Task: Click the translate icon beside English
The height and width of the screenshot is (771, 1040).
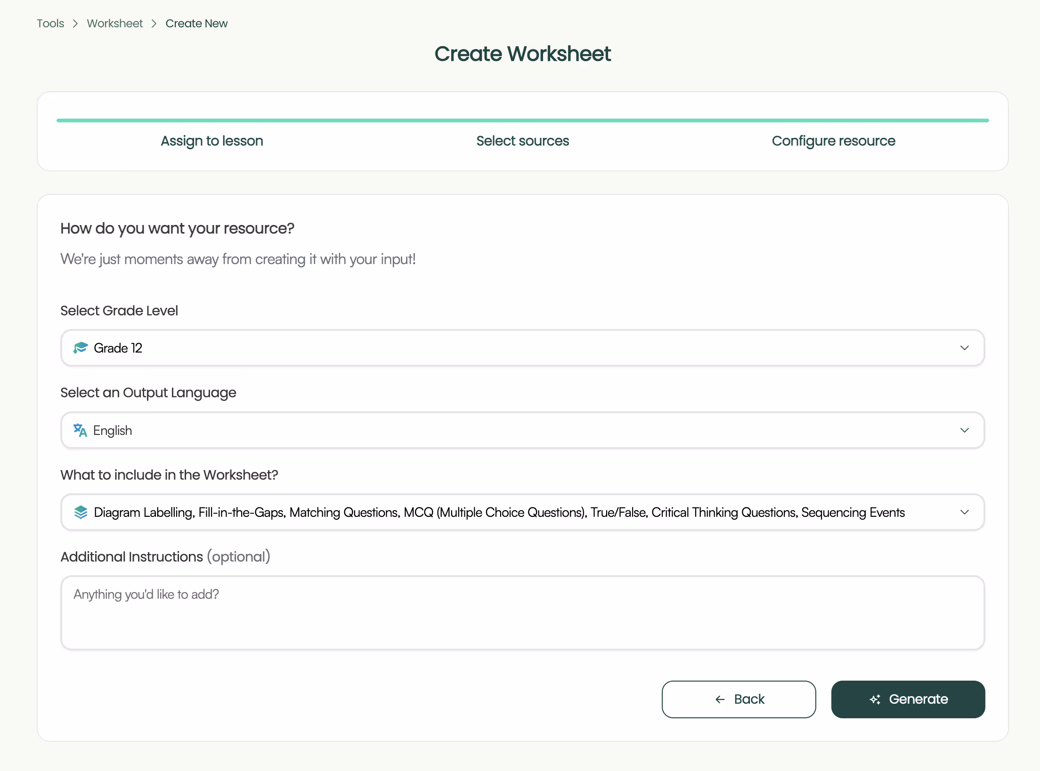Action: (80, 430)
